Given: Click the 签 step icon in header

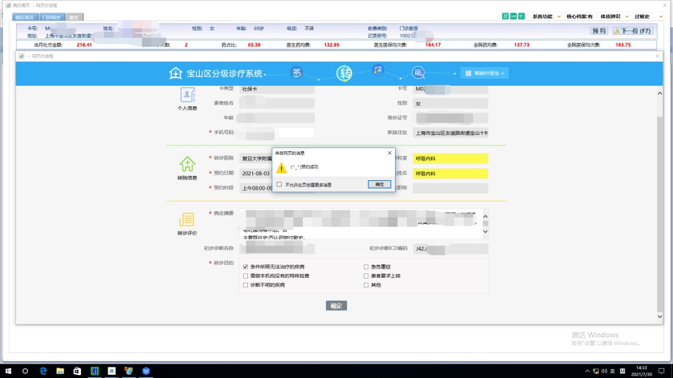Looking at the screenshot, I should [297, 73].
